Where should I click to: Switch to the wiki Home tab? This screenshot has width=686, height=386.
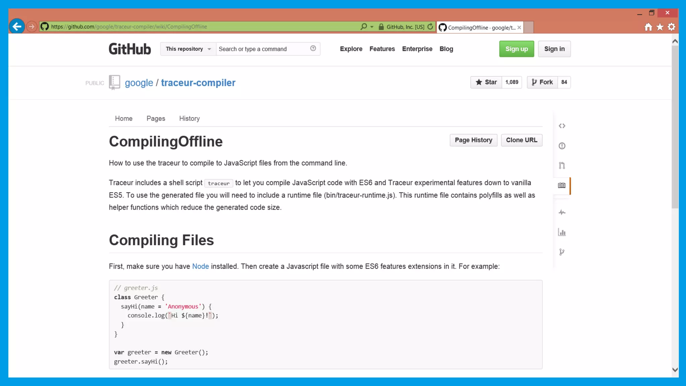click(124, 118)
